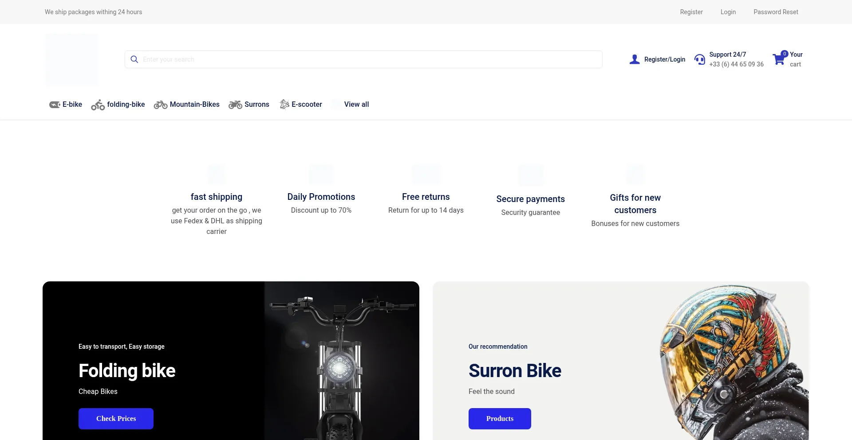Click the cart item count badge

point(785,54)
